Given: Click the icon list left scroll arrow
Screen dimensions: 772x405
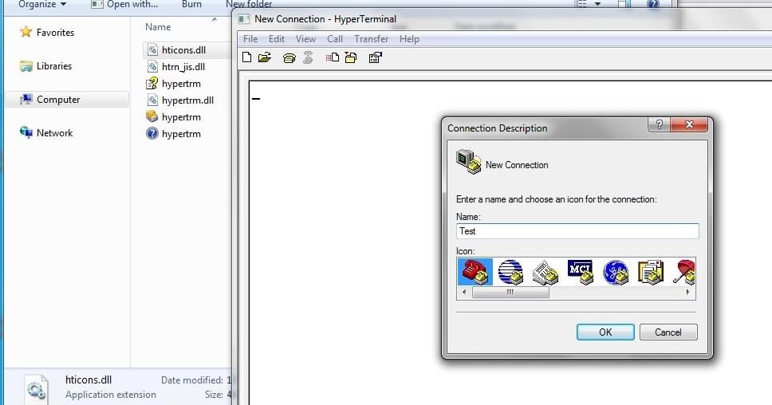Looking at the screenshot, I should pyautogui.click(x=464, y=292).
